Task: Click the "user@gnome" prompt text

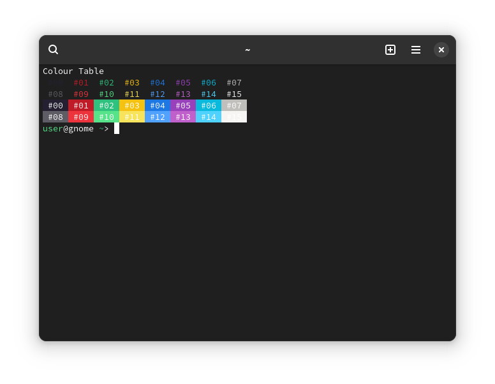Action: pos(68,128)
